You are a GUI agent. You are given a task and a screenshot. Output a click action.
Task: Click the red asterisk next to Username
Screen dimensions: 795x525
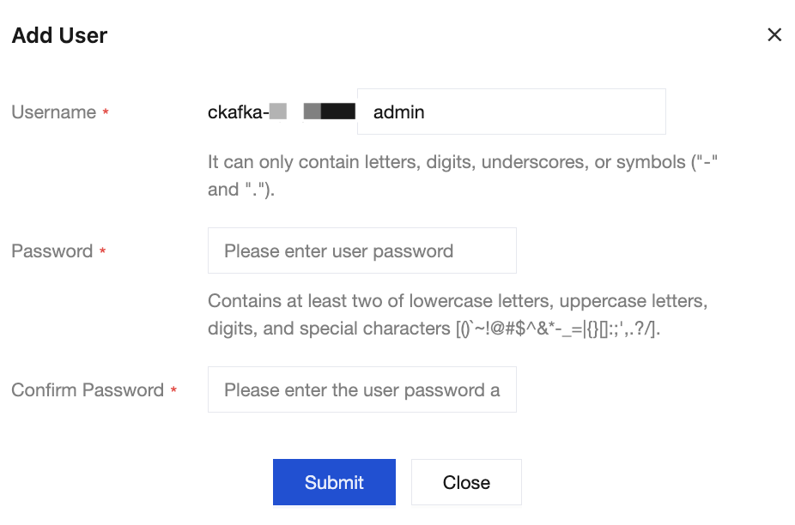tap(106, 113)
